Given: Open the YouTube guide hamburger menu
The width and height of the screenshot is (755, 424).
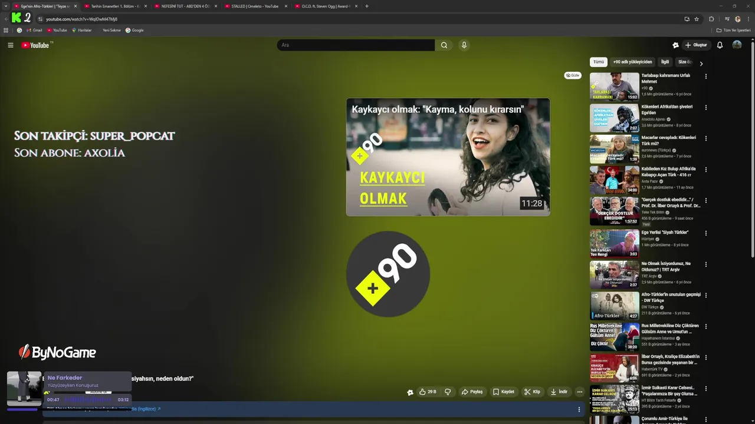Looking at the screenshot, I should point(11,45).
